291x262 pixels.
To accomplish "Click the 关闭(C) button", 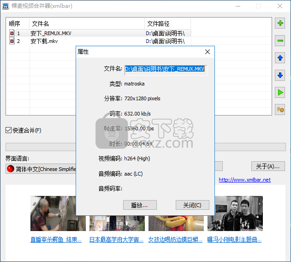I will (x=192, y=205).
